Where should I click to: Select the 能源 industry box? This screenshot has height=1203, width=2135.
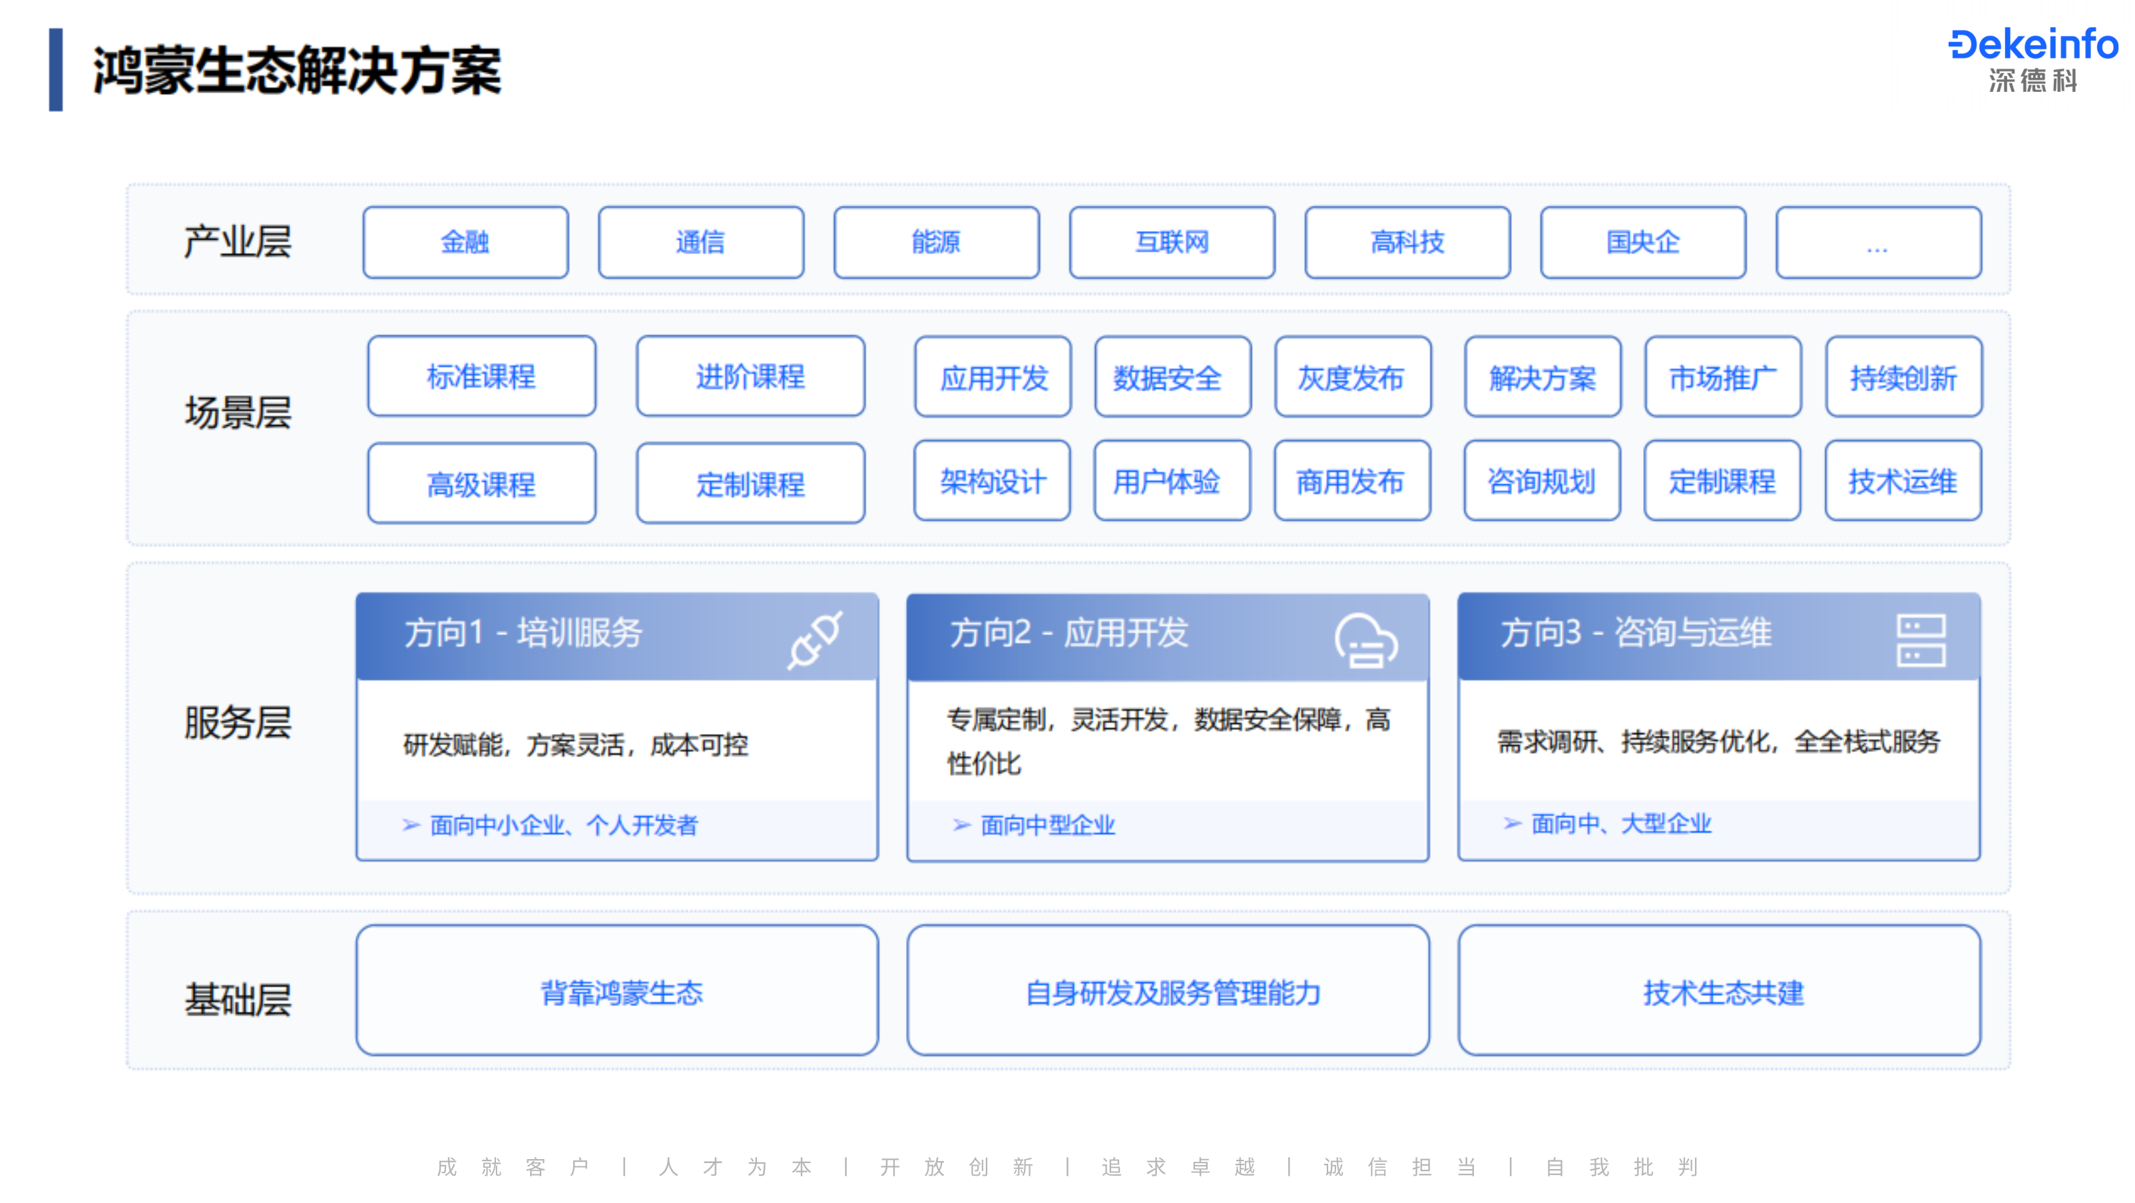[936, 242]
